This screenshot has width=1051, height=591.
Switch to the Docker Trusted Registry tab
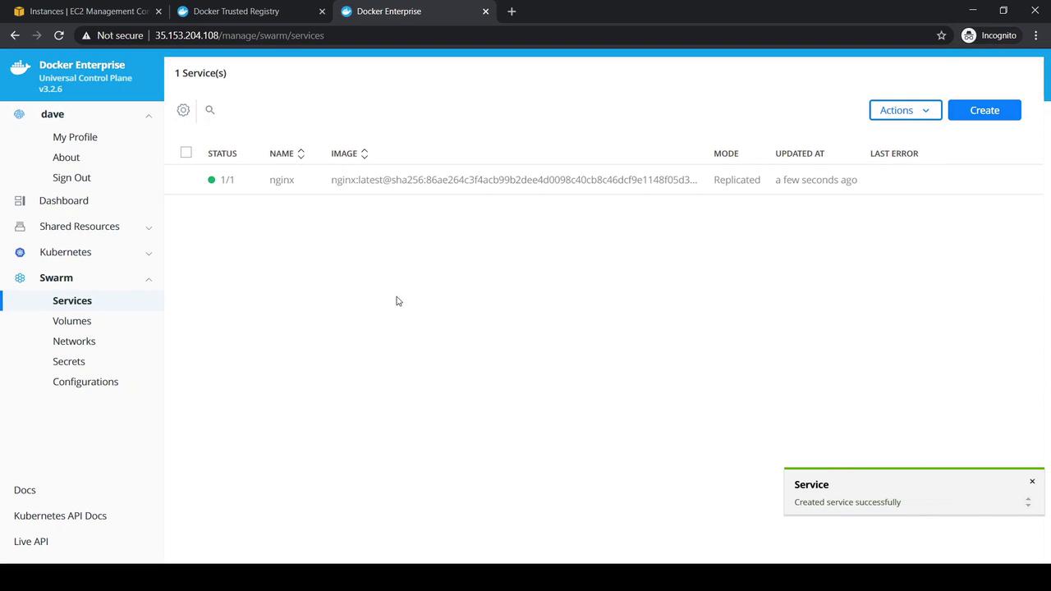pos(250,11)
